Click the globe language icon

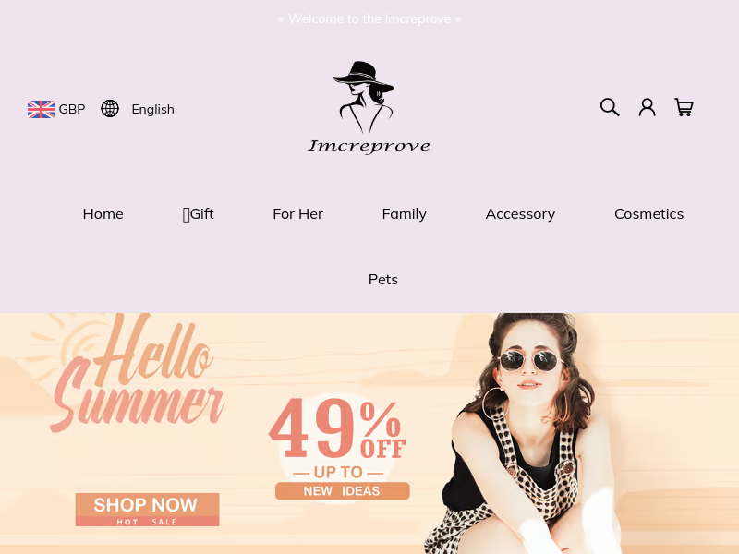coord(110,109)
